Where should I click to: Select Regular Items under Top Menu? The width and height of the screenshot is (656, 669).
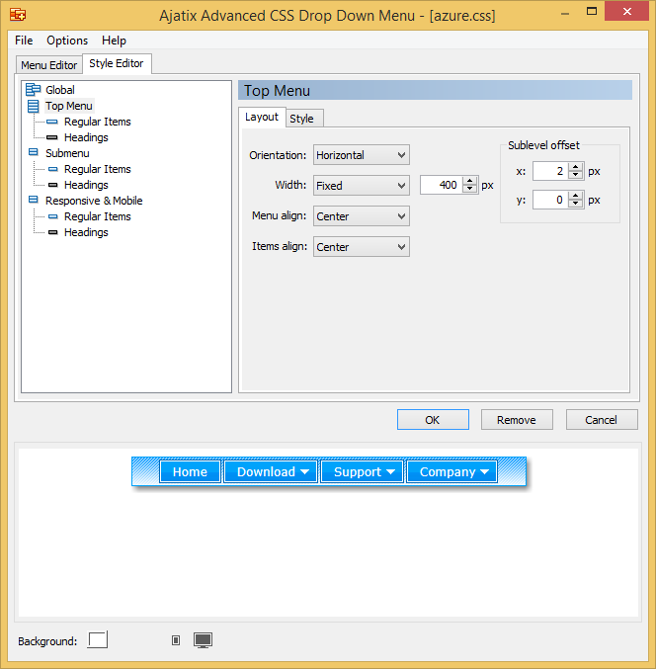click(97, 122)
